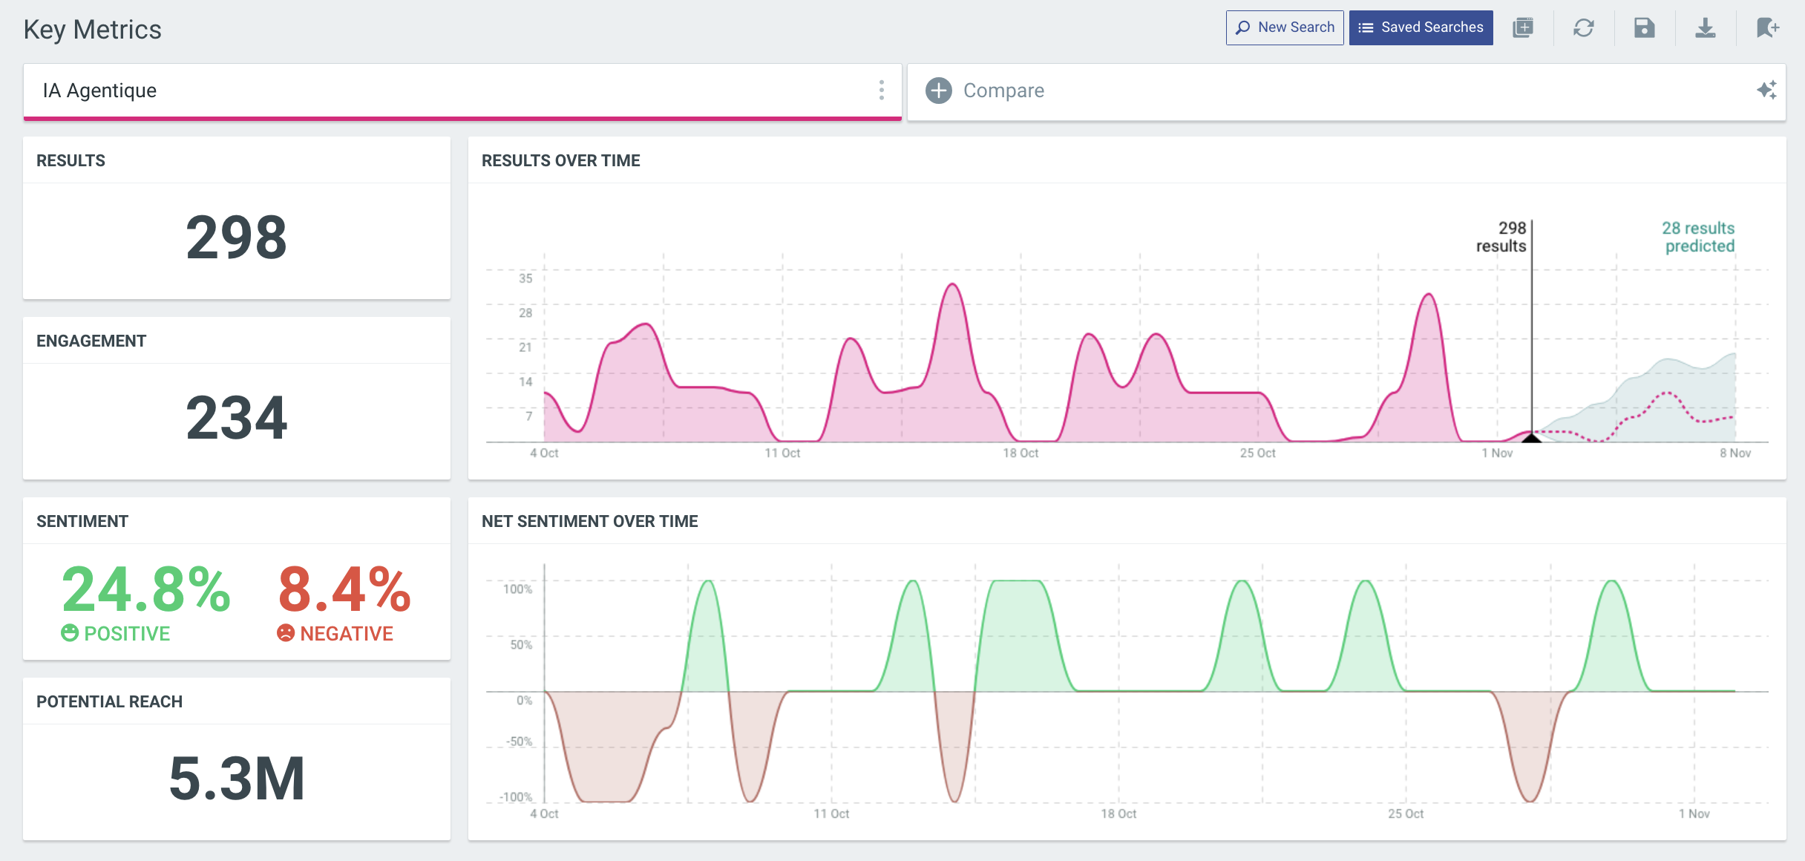Click the black current-date marker triangle
Screen dimensions: 1805x861
(x=1532, y=438)
